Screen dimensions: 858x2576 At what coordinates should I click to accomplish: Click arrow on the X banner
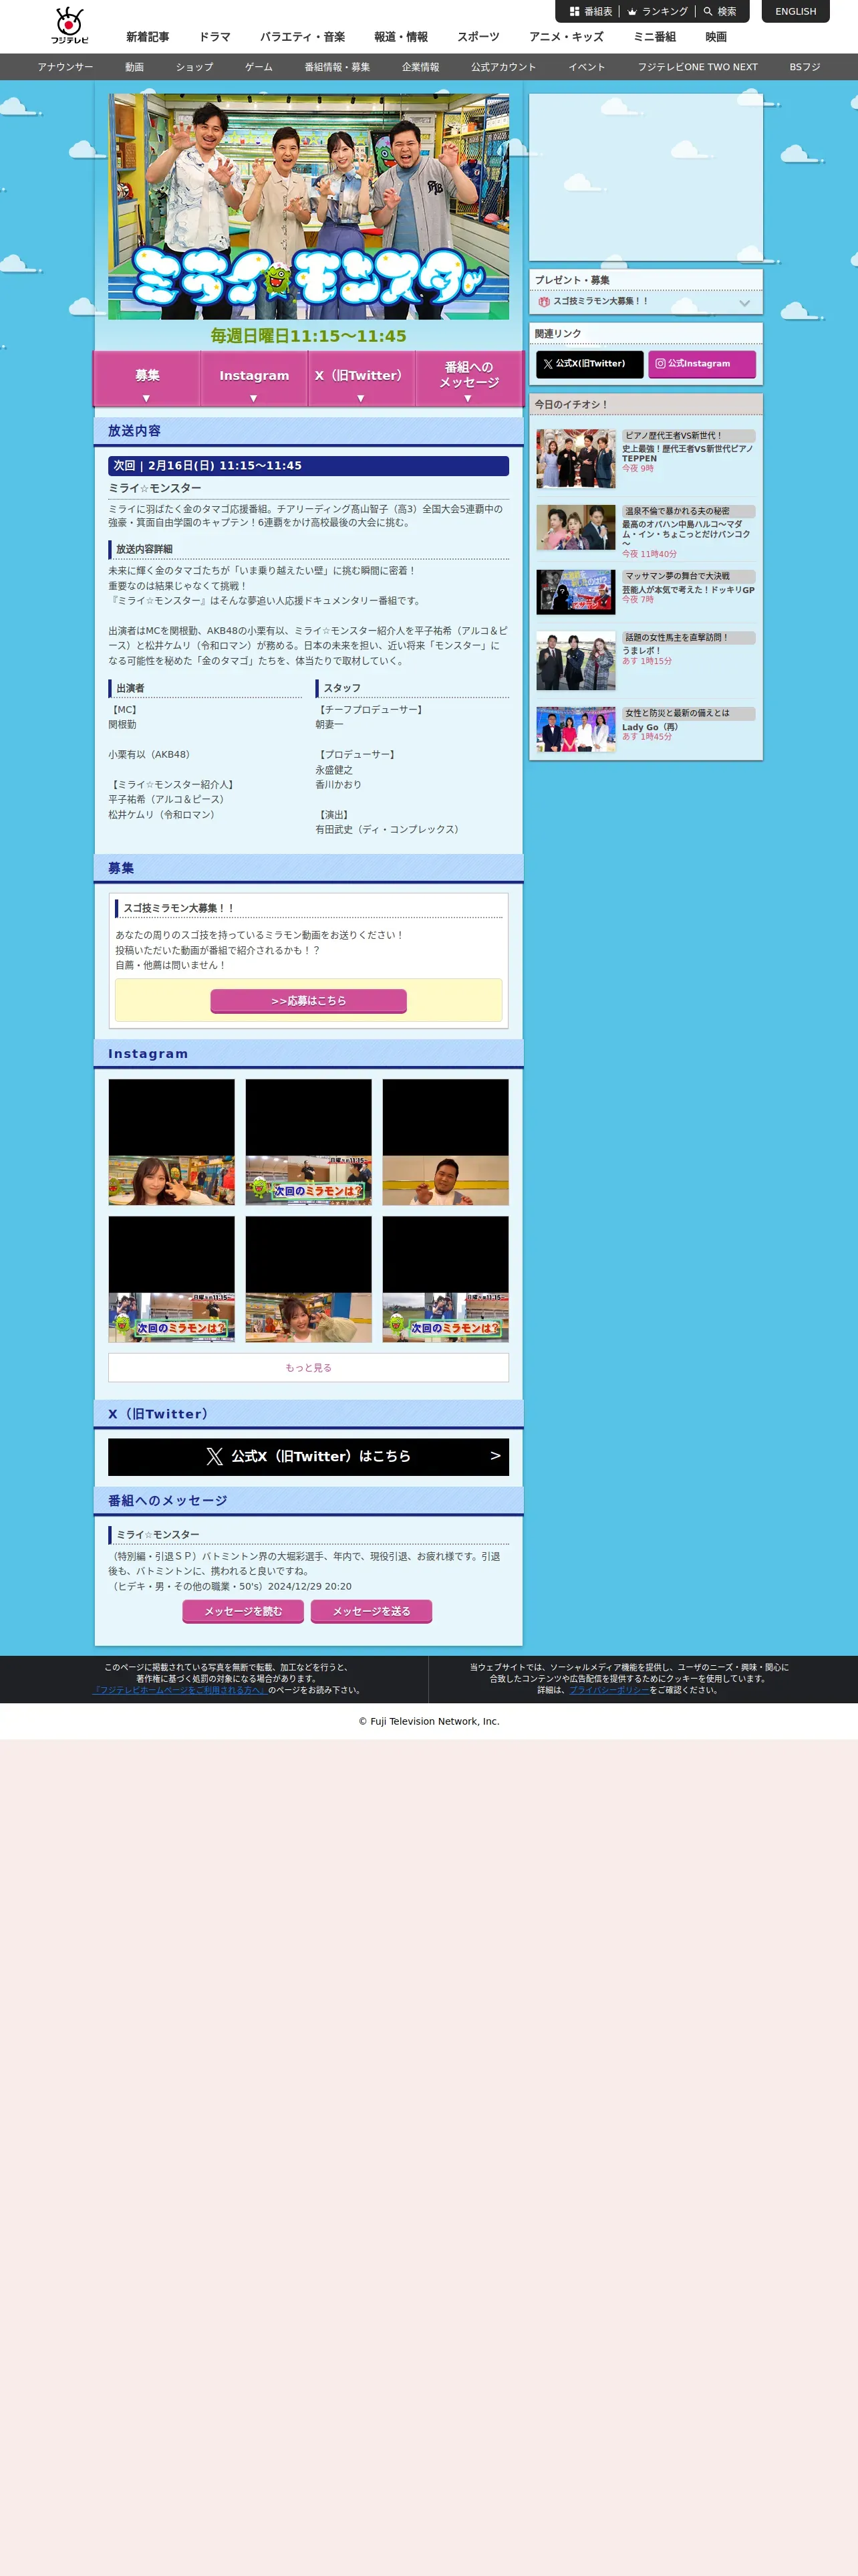click(x=495, y=1456)
